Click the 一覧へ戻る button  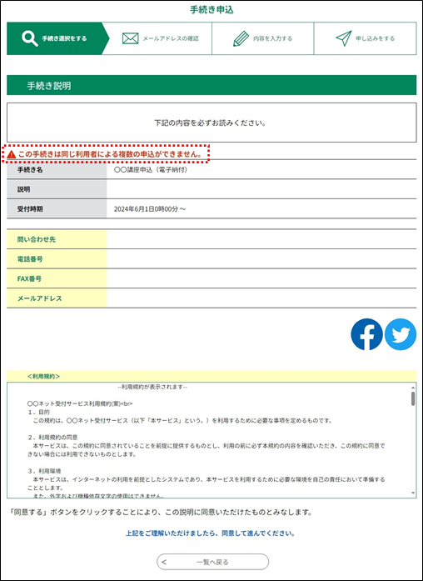point(213,562)
